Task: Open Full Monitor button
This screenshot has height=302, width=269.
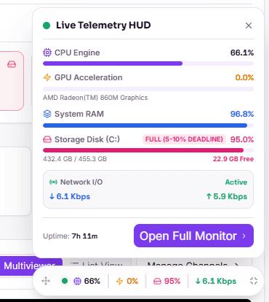Action: point(193,236)
